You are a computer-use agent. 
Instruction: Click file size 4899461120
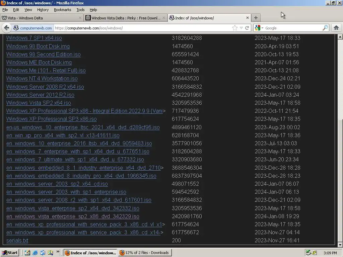pyautogui.click(x=187, y=127)
